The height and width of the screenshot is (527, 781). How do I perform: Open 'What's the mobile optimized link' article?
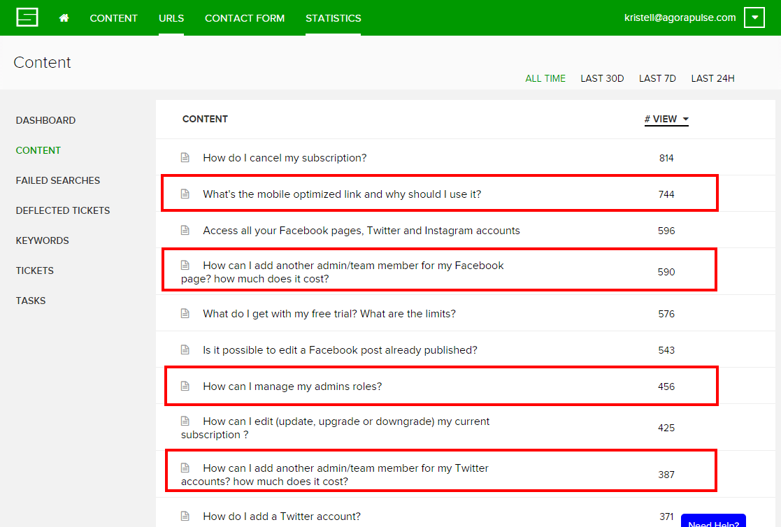click(342, 194)
